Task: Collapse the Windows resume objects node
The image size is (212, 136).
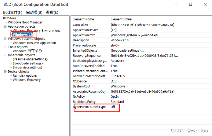Action: pyautogui.click(x=5, y=39)
